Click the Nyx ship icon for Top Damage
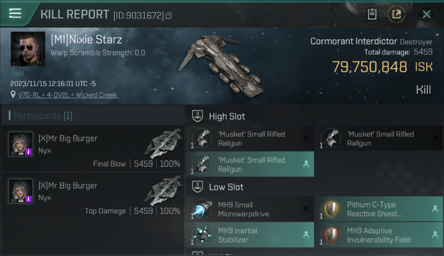The height and width of the screenshot is (256, 444). pos(163,191)
